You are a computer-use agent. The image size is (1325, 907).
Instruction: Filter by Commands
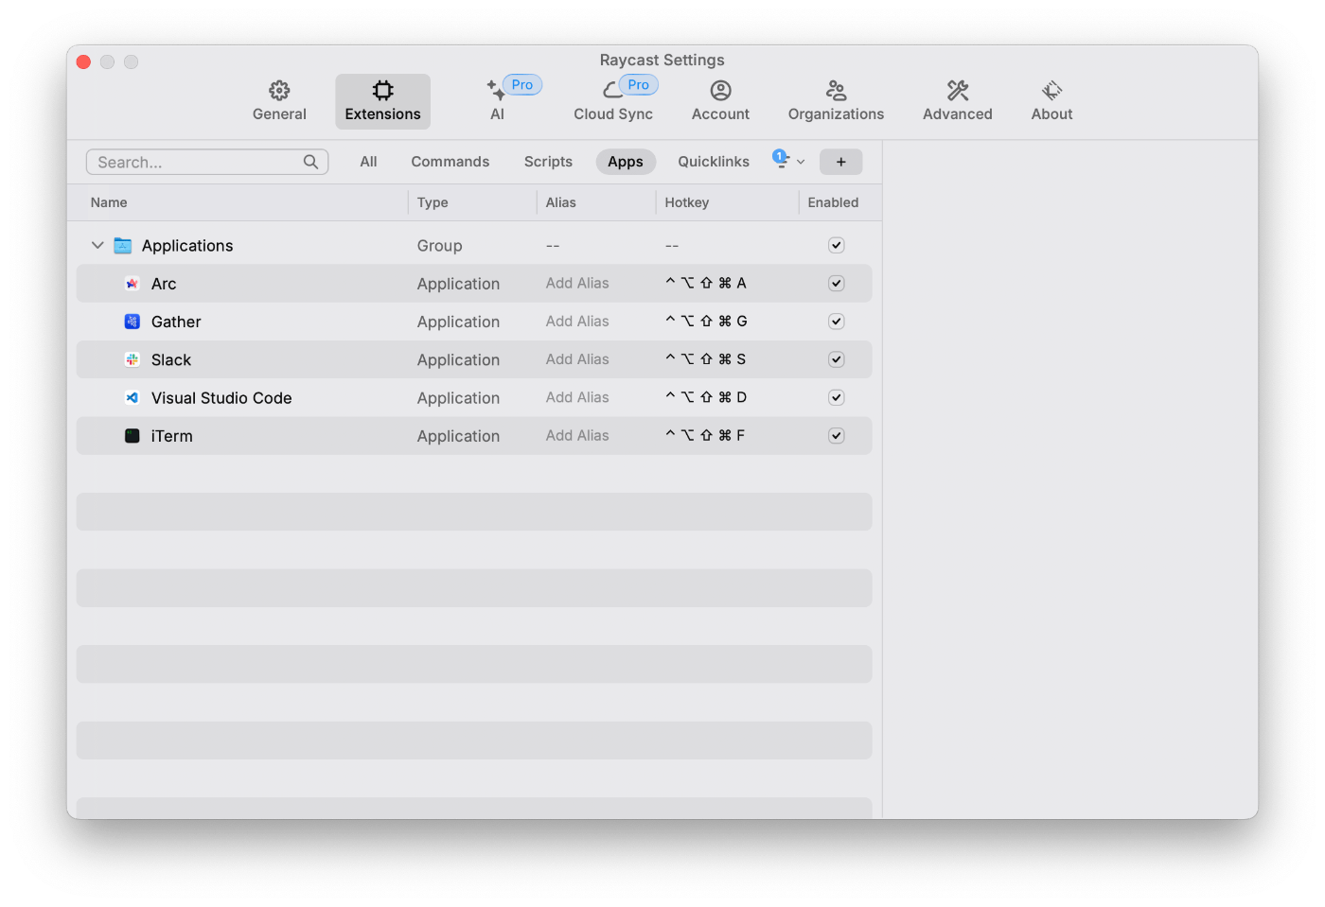click(x=450, y=162)
